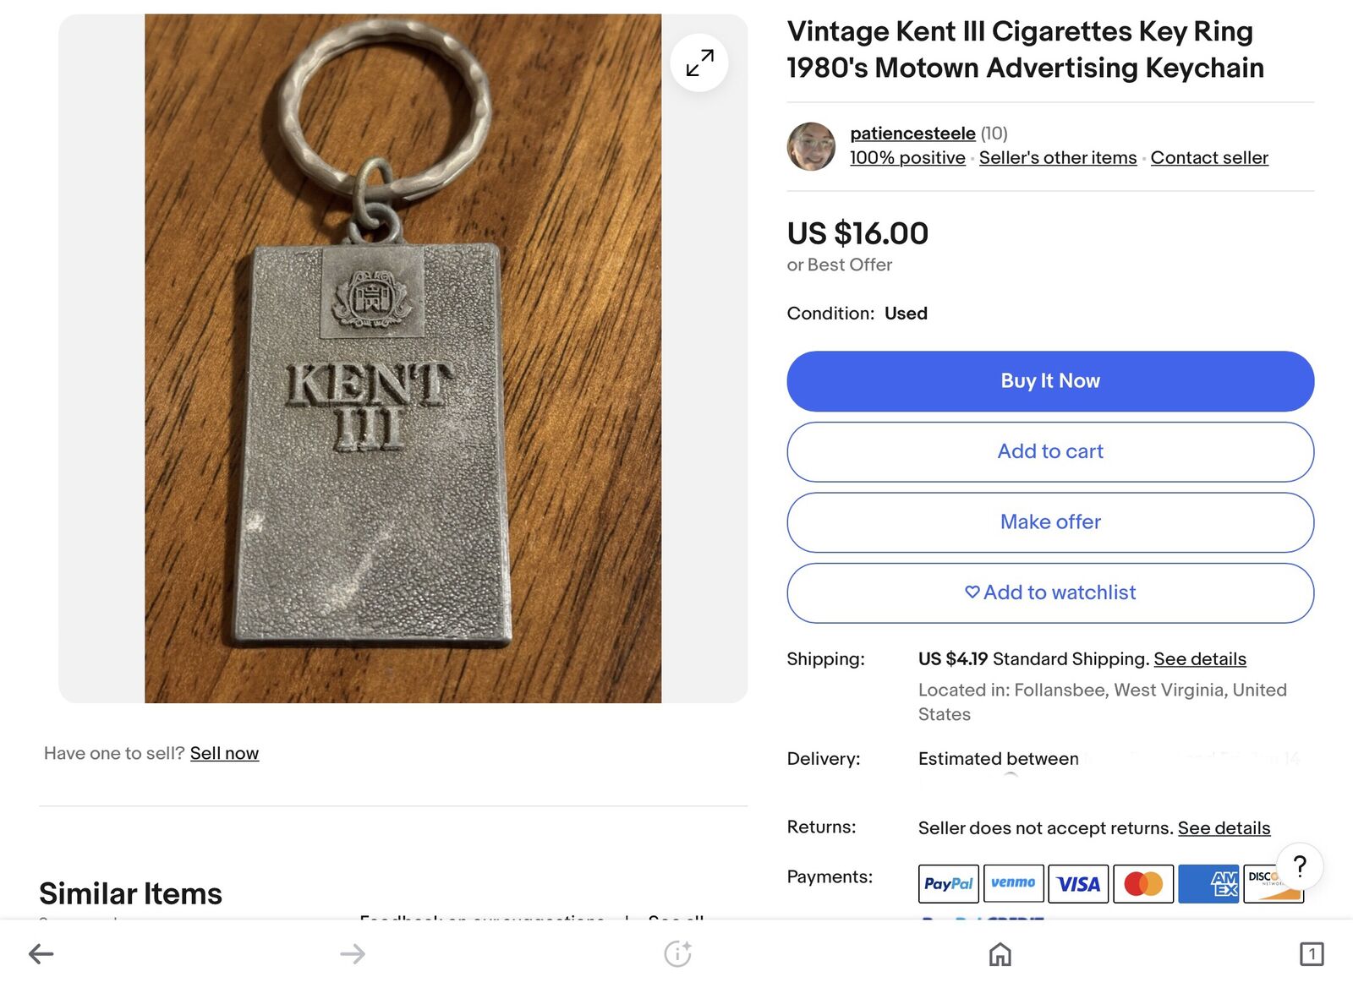Add the keychain to cart
The height and width of the screenshot is (988, 1353).
[1050, 451]
